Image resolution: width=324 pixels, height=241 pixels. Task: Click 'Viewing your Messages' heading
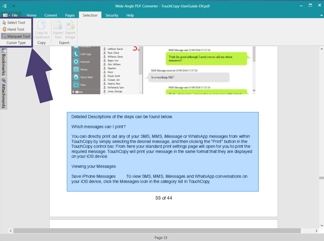[94, 166]
